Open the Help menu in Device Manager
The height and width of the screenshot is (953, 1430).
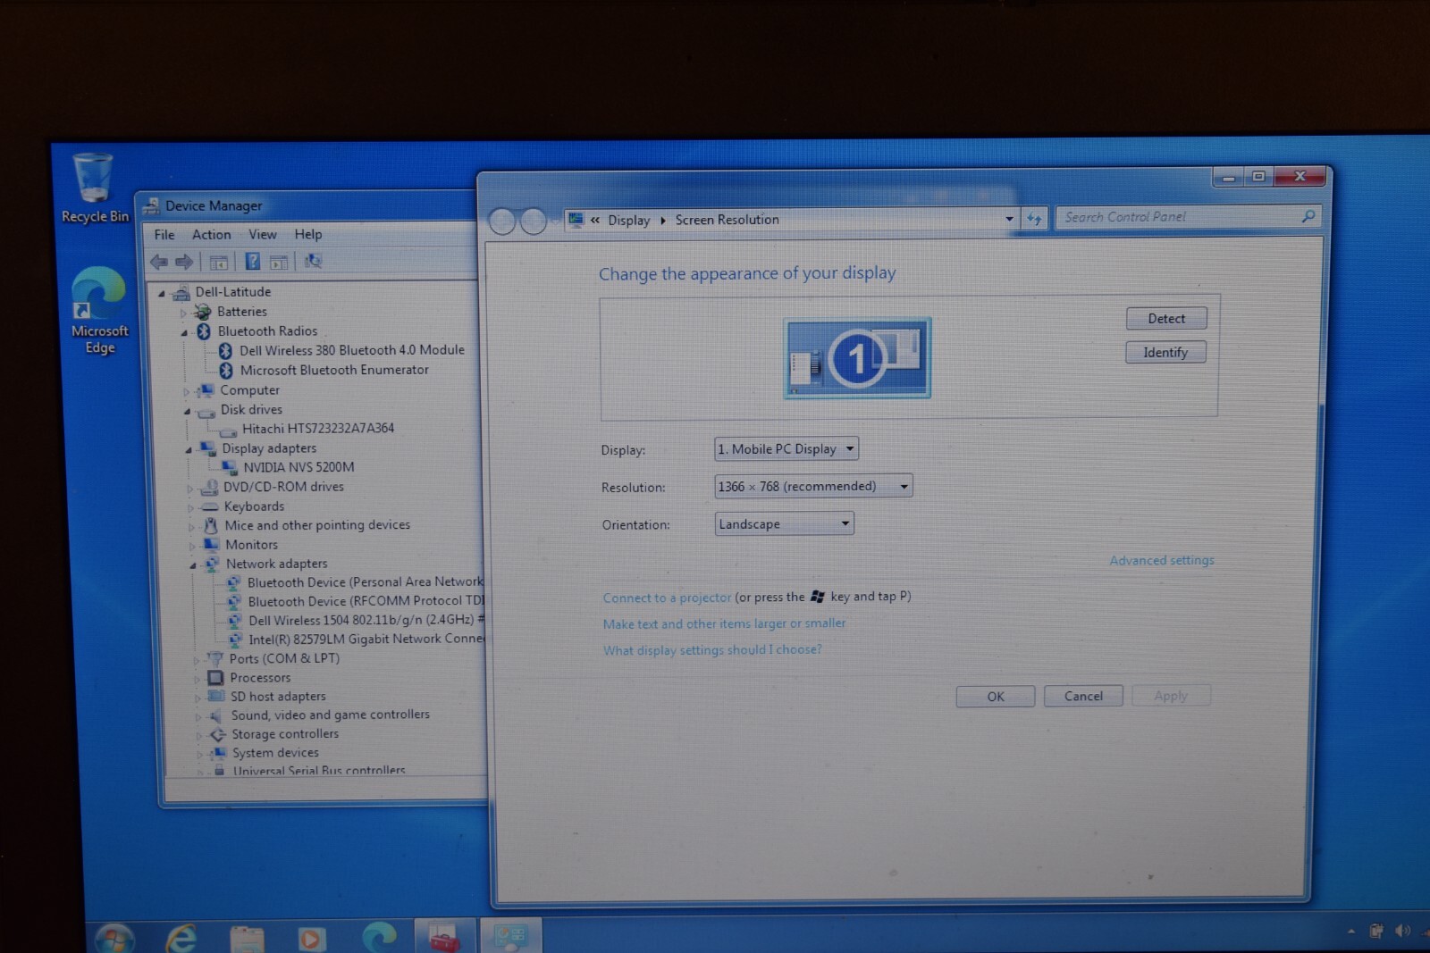(x=308, y=234)
